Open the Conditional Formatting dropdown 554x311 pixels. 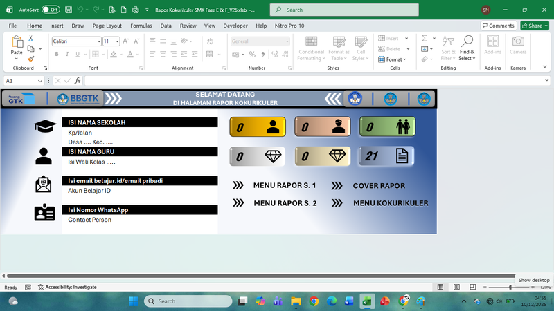tap(311, 48)
